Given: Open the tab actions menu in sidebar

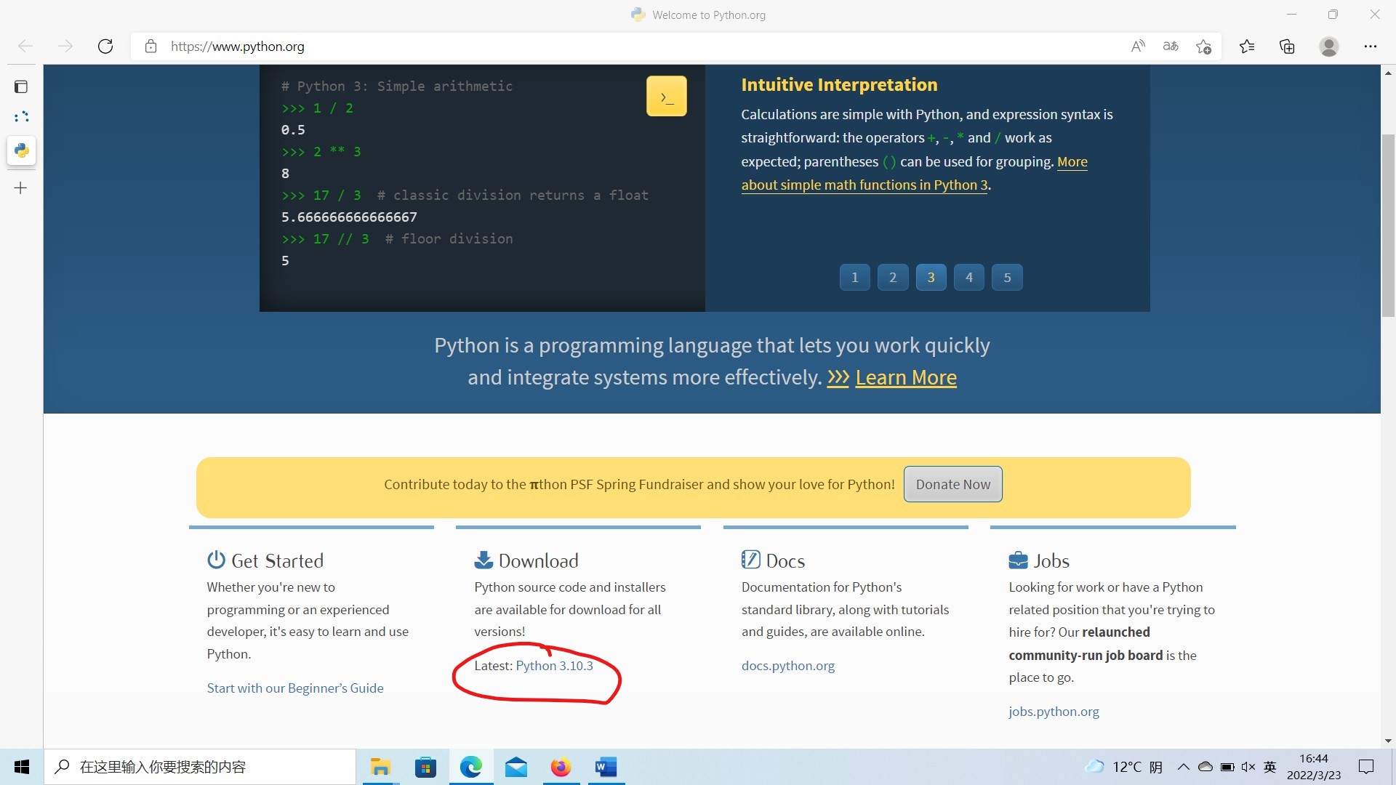Looking at the screenshot, I should tap(21, 87).
